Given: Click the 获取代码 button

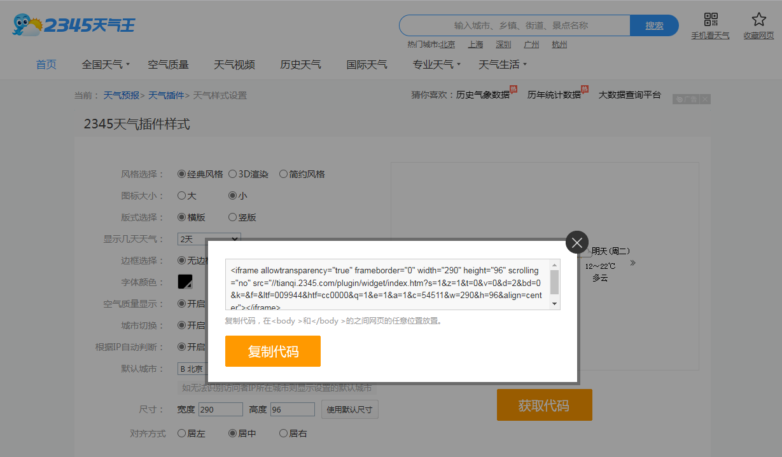Looking at the screenshot, I should pos(544,406).
